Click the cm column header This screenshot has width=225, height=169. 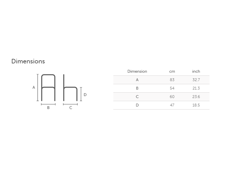click(172, 71)
